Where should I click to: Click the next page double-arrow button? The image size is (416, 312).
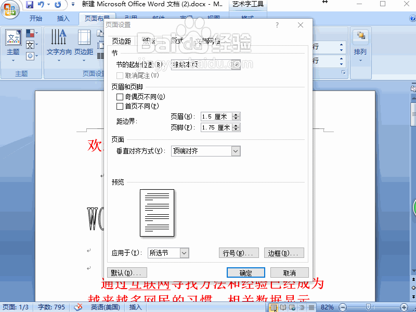tap(413, 296)
